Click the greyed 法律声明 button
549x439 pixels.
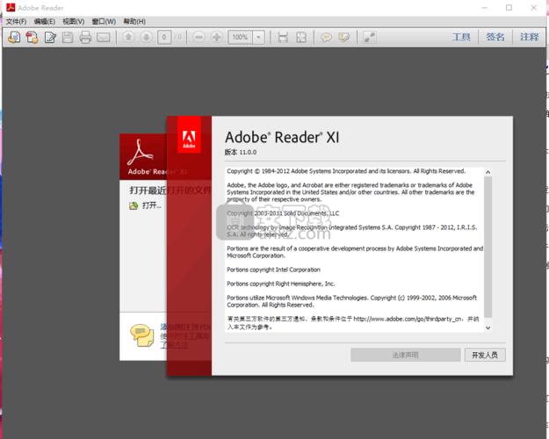pyautogui.click(x=406, y=355)
